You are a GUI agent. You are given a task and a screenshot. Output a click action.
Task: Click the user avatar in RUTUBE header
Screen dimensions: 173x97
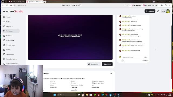coord(168,11)
